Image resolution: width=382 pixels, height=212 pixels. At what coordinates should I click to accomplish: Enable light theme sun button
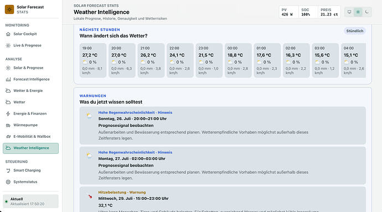pyautogui.click(x=358, y=12)
